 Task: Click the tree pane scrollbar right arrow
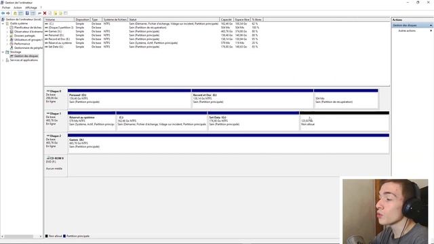(x=41, y=237)
